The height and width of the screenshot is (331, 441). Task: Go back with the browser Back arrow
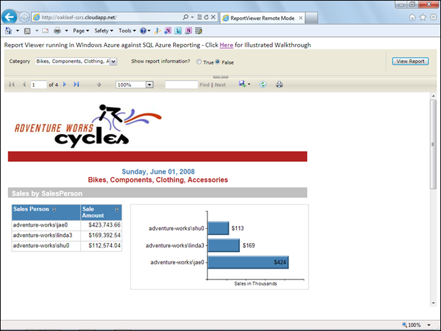click(x=10, y=17)
